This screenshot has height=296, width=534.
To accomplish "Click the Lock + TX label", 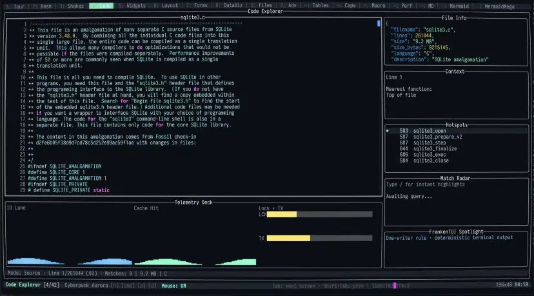I will 271,208.
